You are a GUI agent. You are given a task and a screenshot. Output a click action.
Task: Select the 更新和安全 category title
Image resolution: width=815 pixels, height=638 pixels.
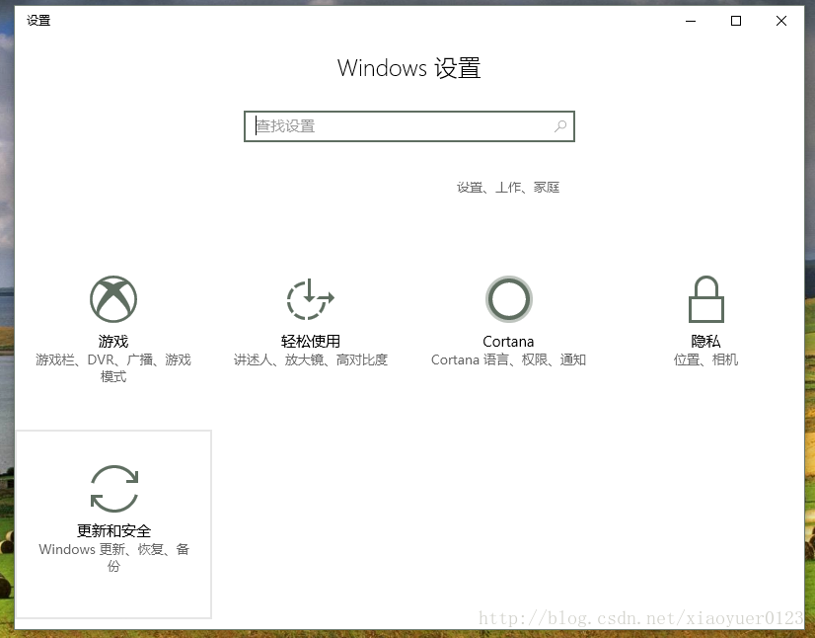pos(113,530)
